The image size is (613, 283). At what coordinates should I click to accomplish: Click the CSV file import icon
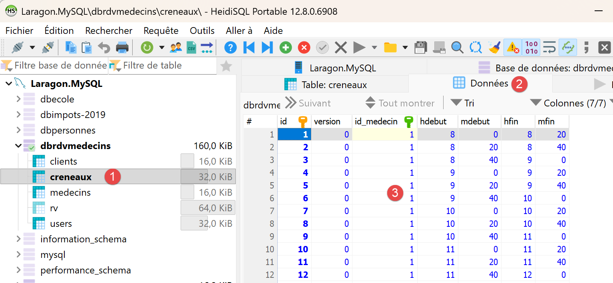[192, 48]
